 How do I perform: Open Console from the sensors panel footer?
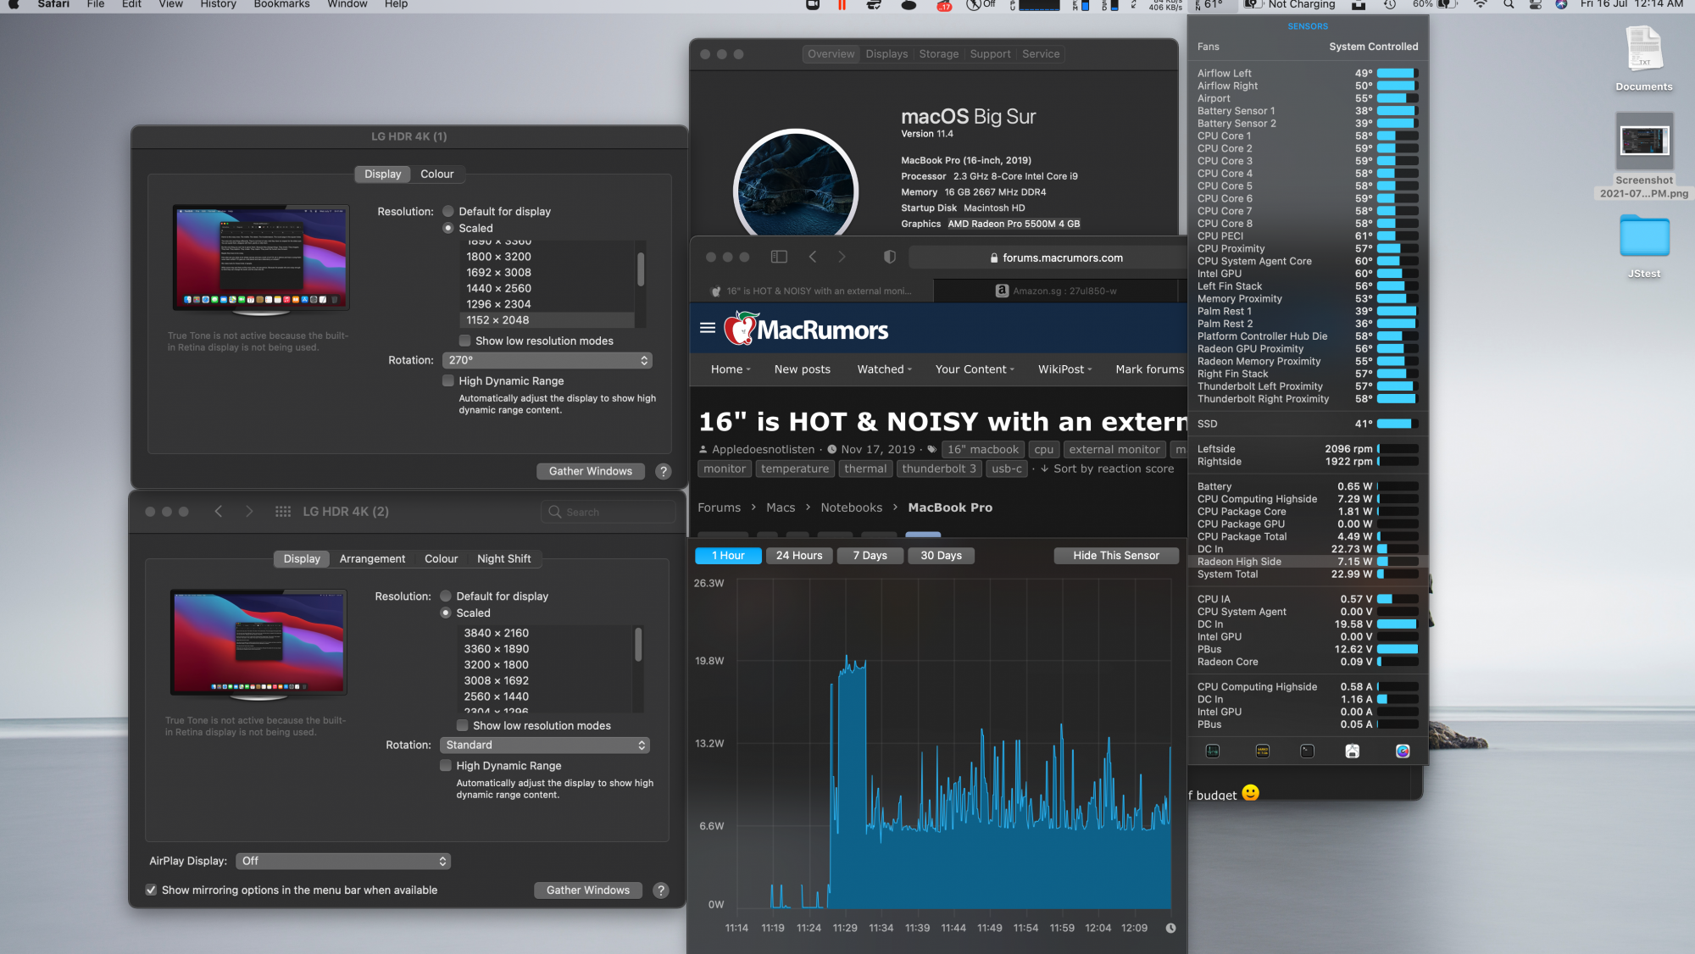click(1262, 752)
